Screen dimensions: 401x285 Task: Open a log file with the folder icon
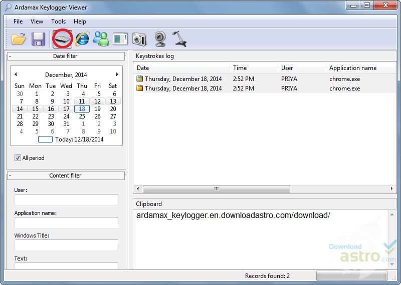tap(19, 39)
